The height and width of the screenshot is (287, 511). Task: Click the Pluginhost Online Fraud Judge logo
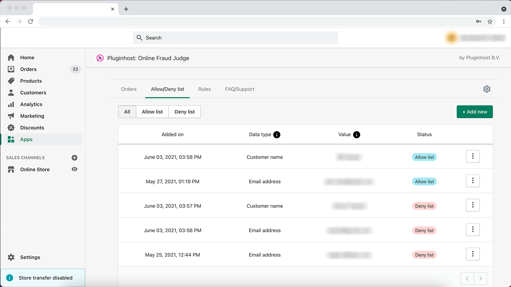100,58
